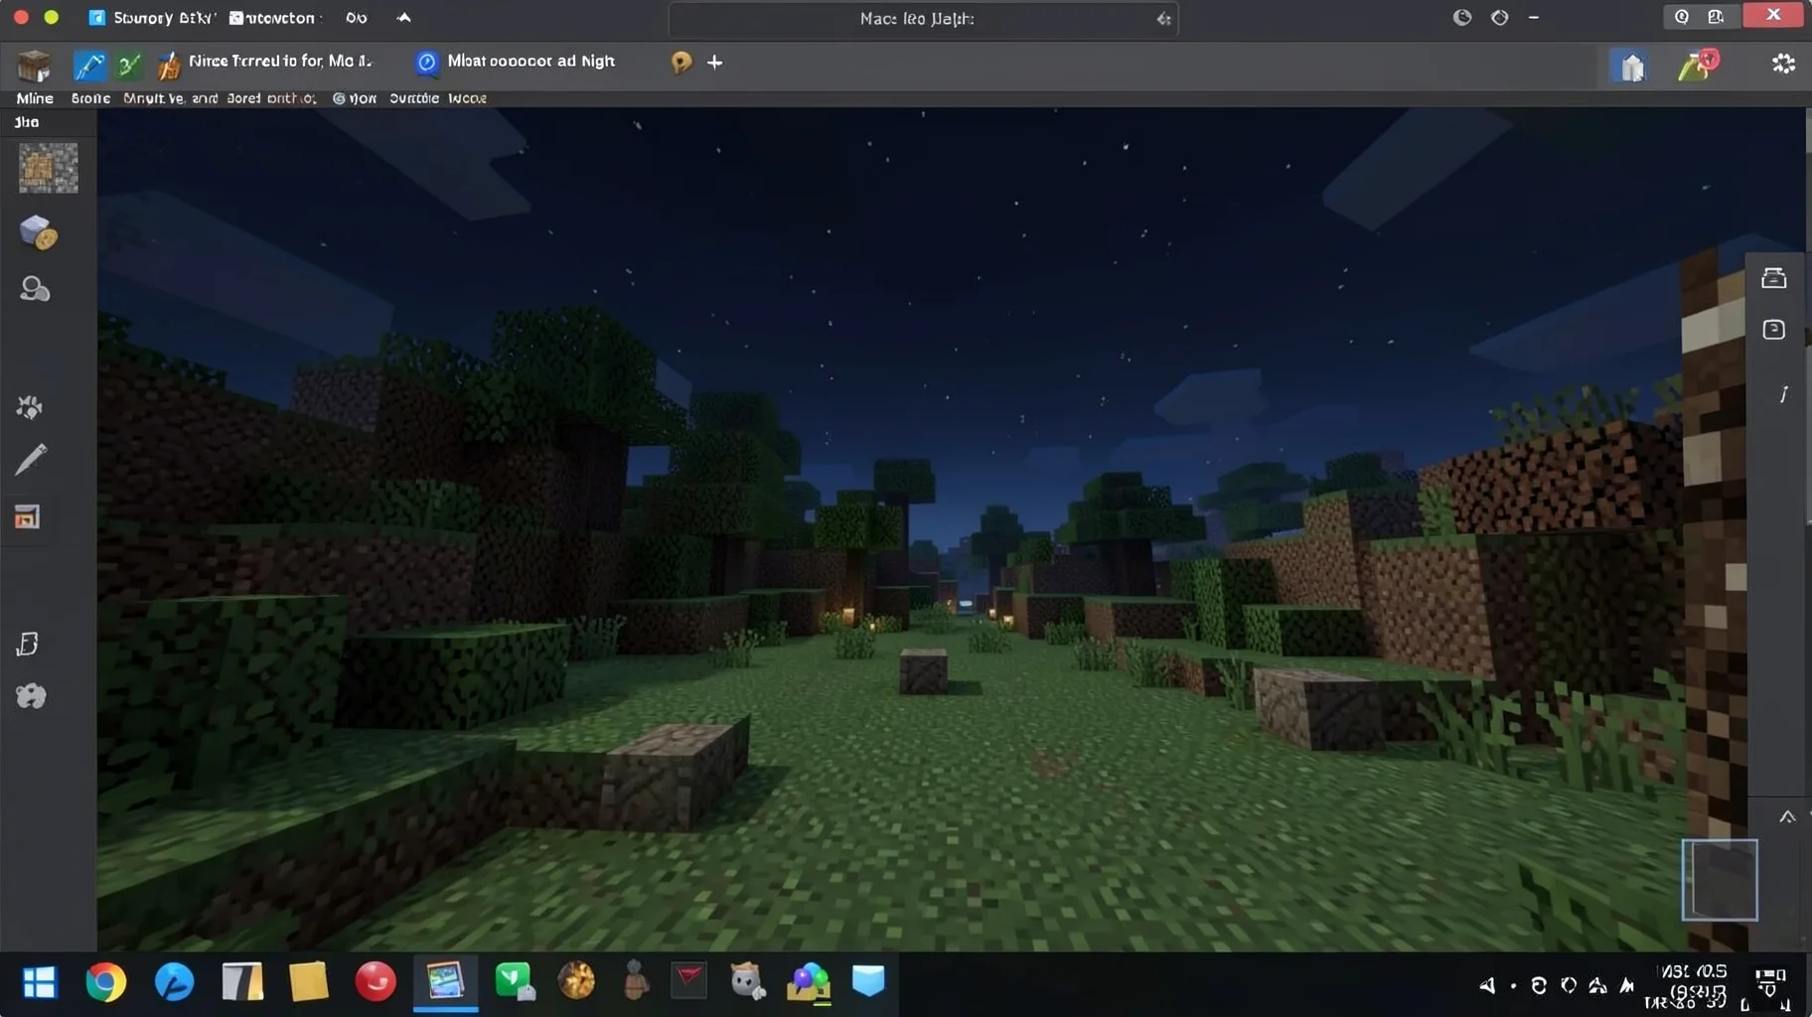Click the stacked circles sidebar icon
This screenshot has width=1812, height=1017.
35,289
